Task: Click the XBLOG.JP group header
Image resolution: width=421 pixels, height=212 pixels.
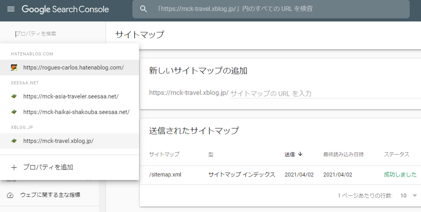Action: click(22, 127)
